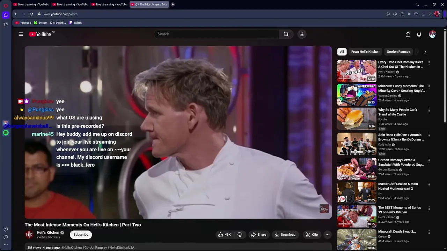Go back with the browser back arrow
Viewport: 447px width, 251px height.
click(15, 14)
